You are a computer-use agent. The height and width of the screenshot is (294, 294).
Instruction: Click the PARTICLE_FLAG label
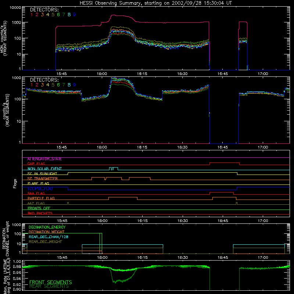(41, 198)
